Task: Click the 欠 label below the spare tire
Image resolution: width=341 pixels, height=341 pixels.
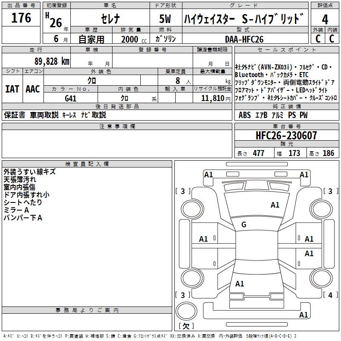Action: [186, 326]
